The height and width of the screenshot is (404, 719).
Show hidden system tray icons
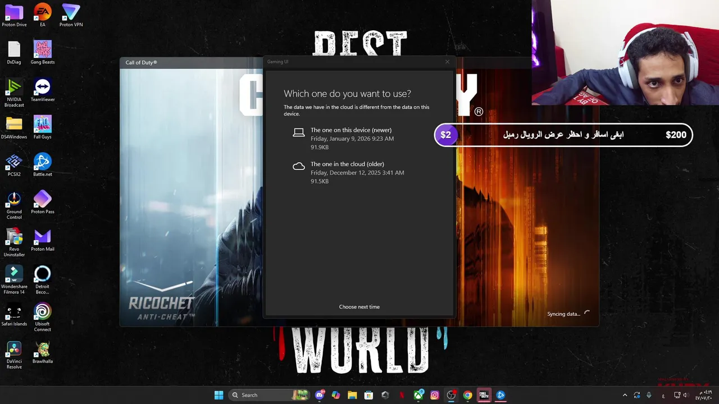(x=625, y=395)
